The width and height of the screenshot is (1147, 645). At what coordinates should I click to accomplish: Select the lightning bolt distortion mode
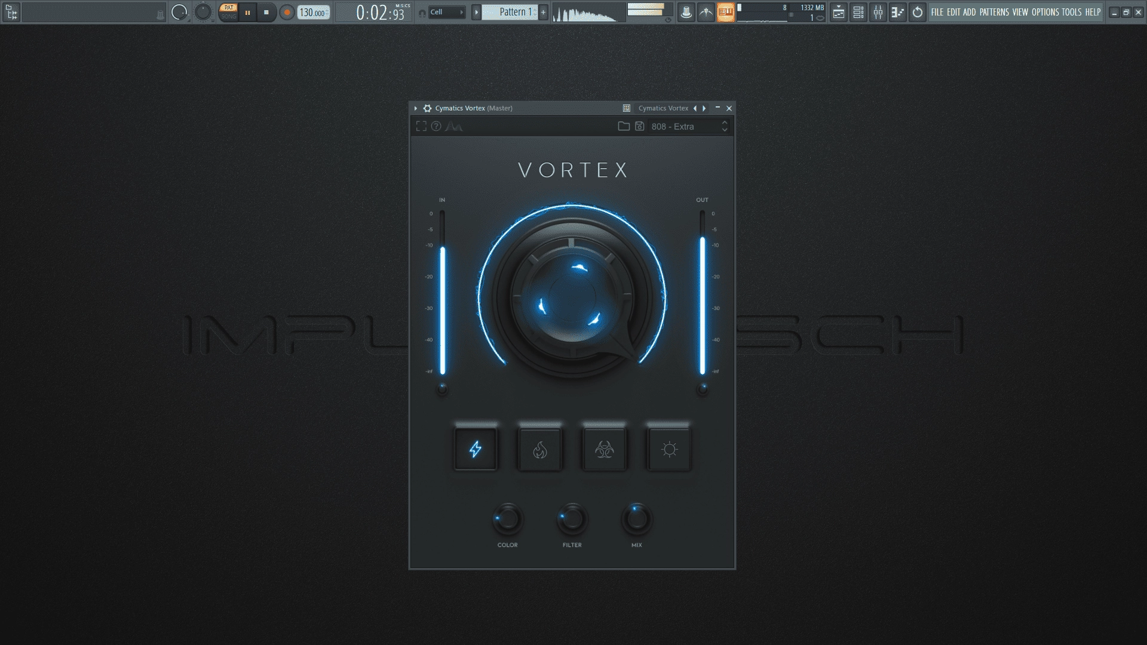(476, 449)
